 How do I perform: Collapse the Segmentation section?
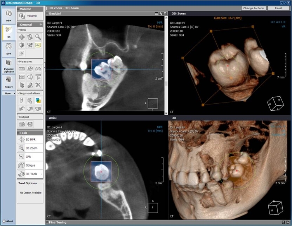pos(18,93)
